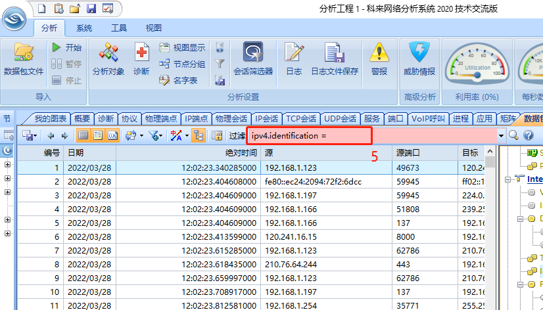Open 威胁情报 threat intelligence

[x=419, y=59]
